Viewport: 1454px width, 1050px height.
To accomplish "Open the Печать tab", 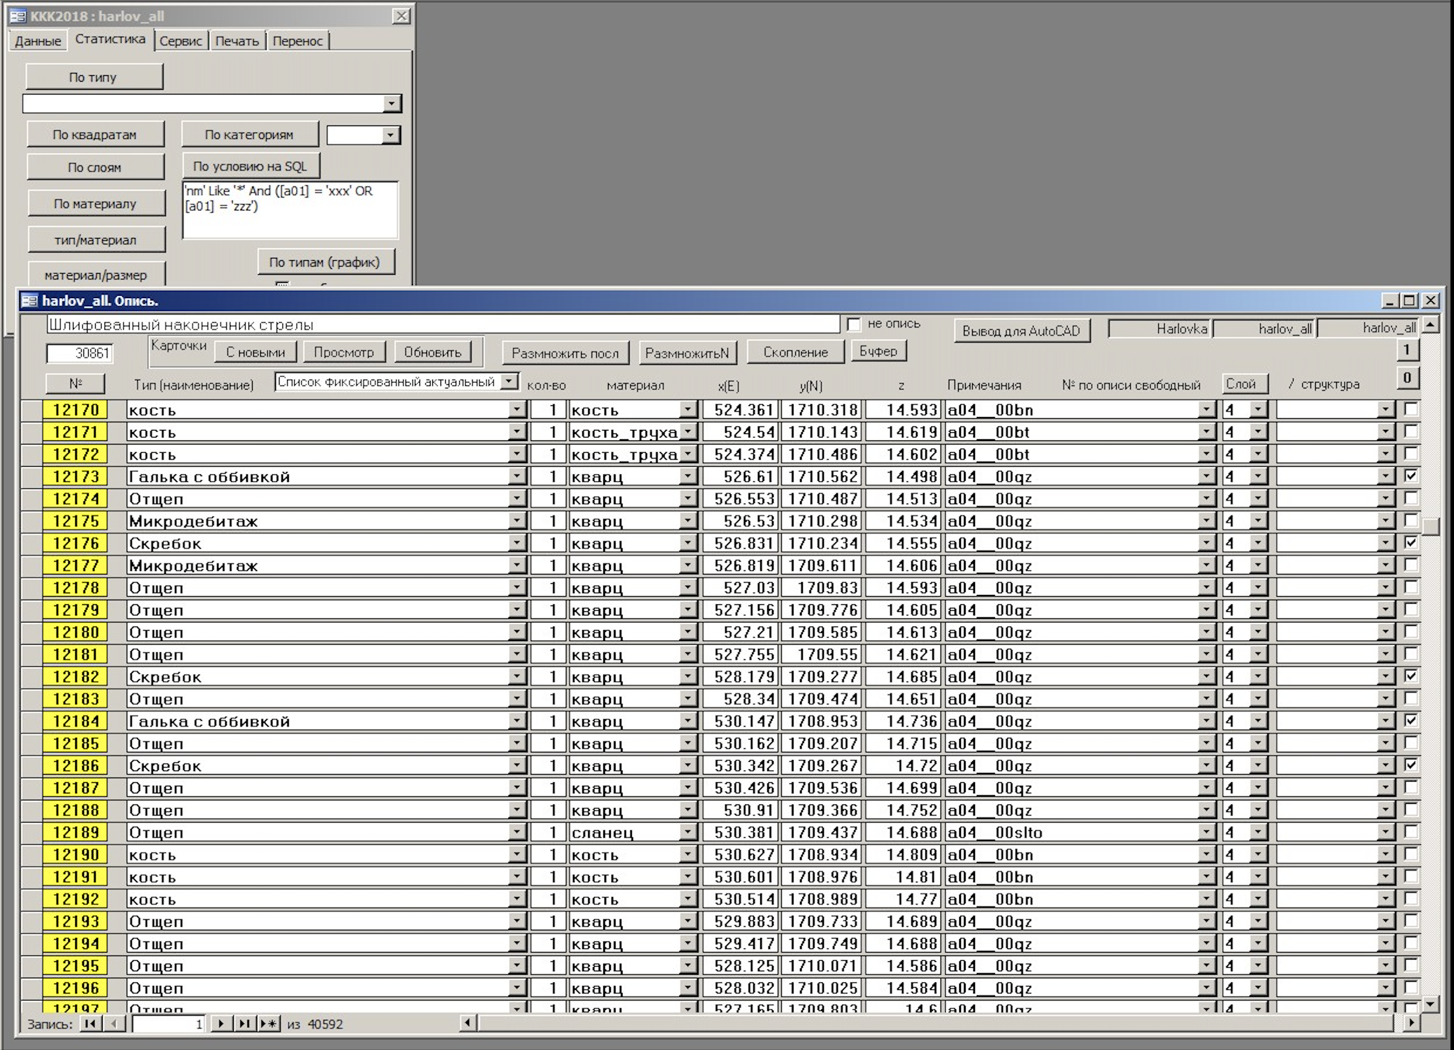I will click(x=236, y=41).
